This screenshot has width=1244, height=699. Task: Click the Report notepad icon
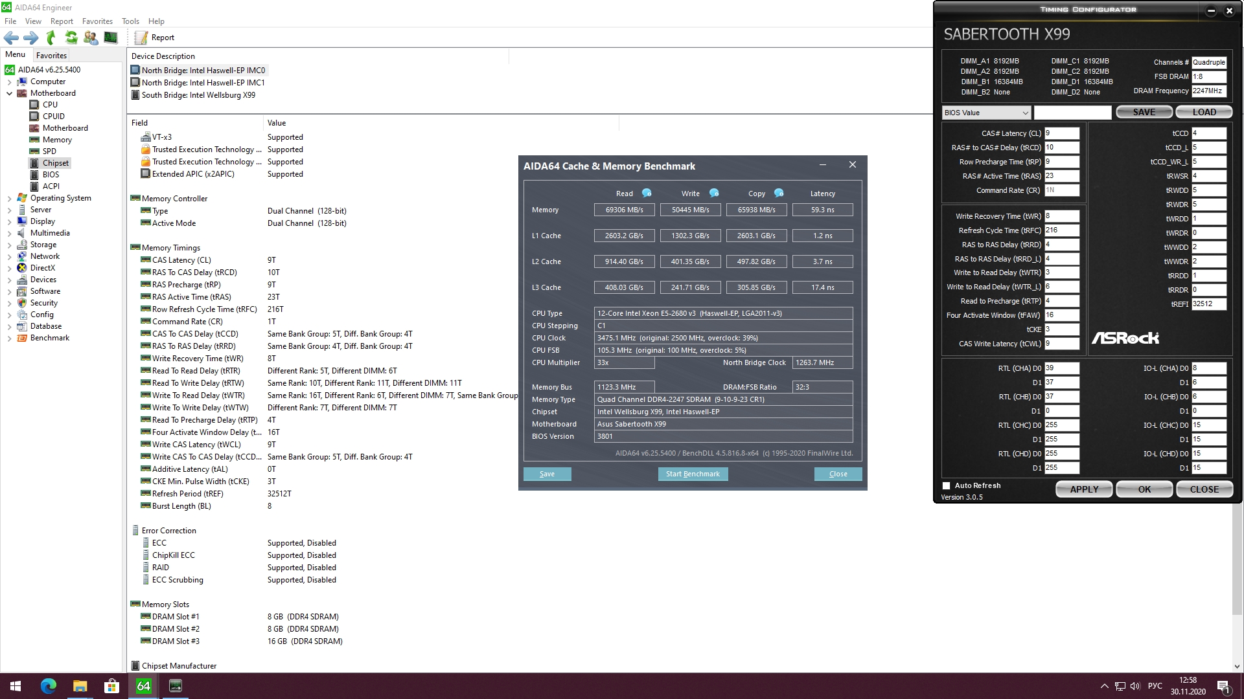pyautogui.click(x=141, y=38)
